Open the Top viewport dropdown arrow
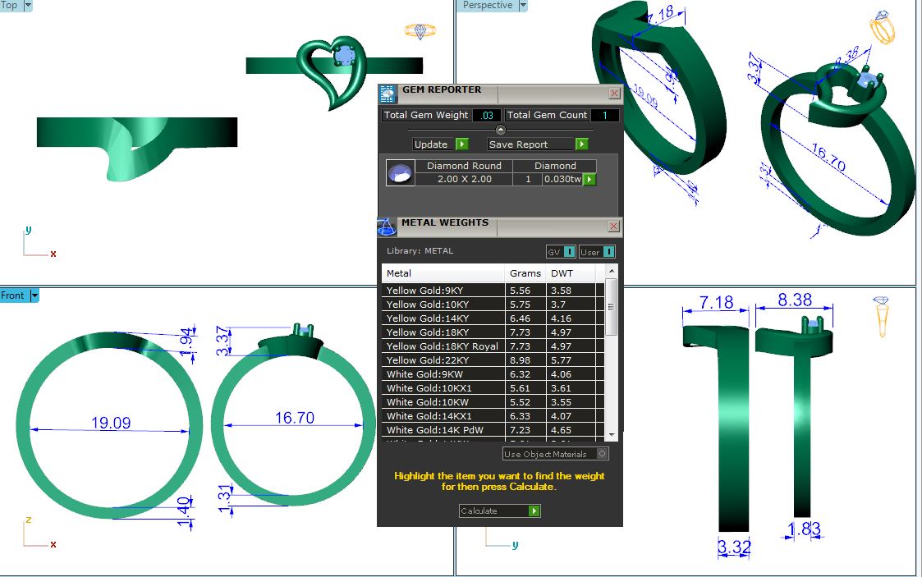The width and height of the screenshot is (922, 577). coord(29,5)
